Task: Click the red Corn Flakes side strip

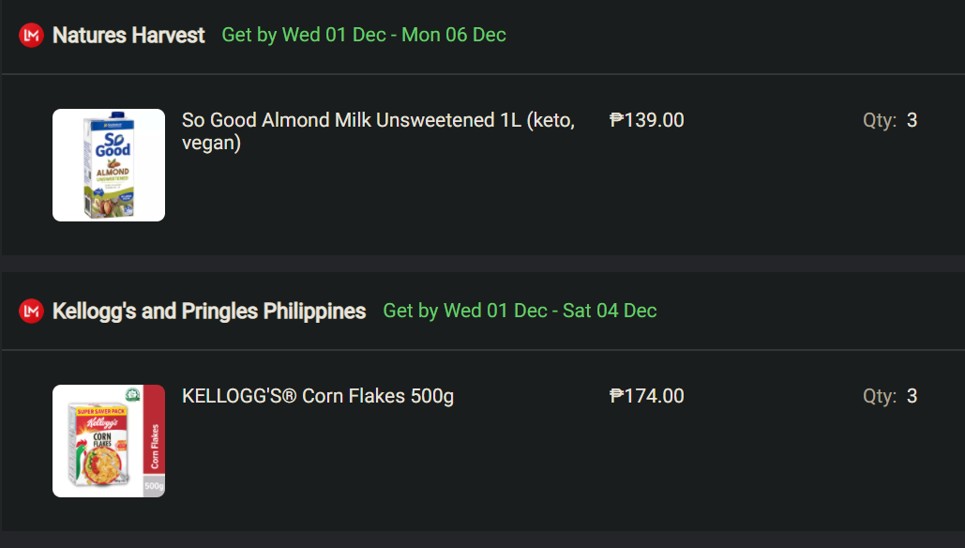Action: [x=154, y=447]
